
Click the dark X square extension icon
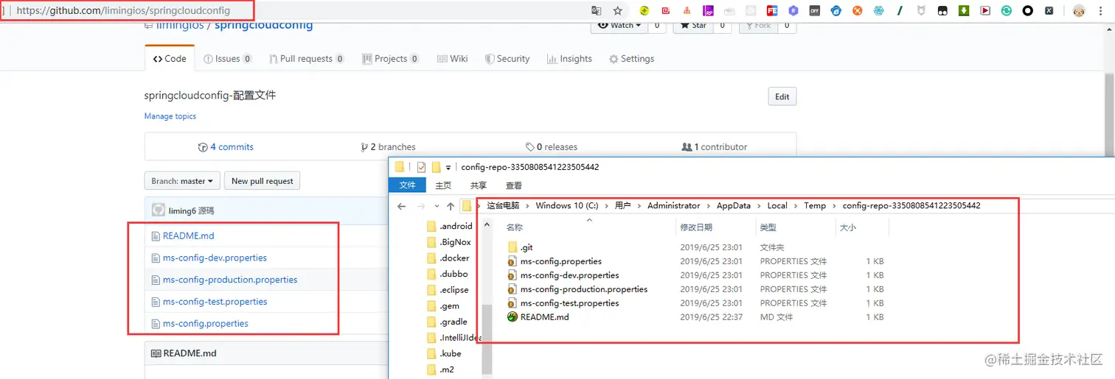1049,11
